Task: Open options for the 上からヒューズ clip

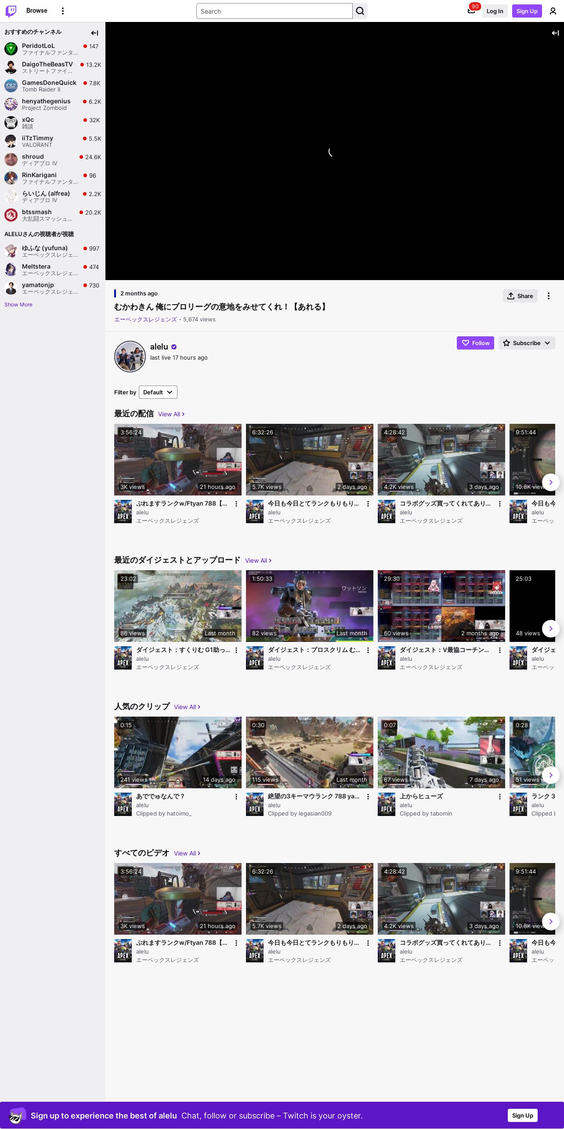Action: pos(499,797)
